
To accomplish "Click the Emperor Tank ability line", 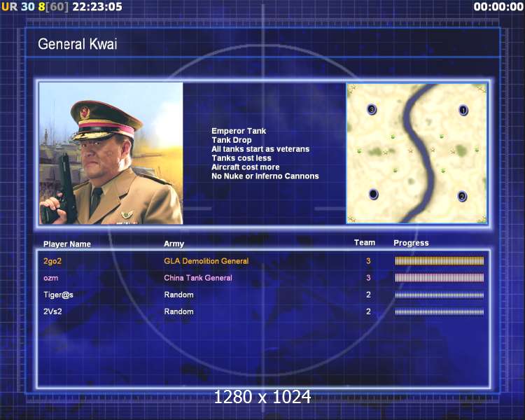I will pyautogui.click(x=239, y=131).
